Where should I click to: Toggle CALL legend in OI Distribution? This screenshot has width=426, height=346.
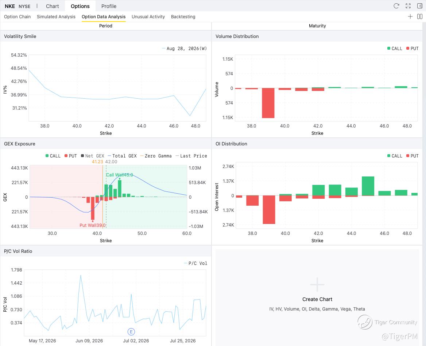coord(395,156)
